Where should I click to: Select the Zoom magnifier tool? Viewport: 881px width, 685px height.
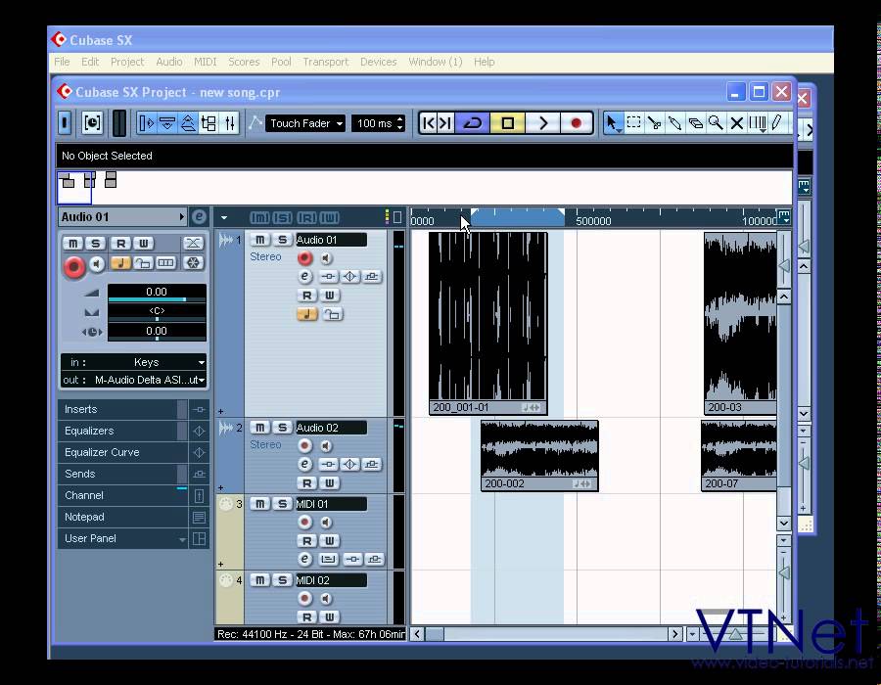tap(716, 123)
